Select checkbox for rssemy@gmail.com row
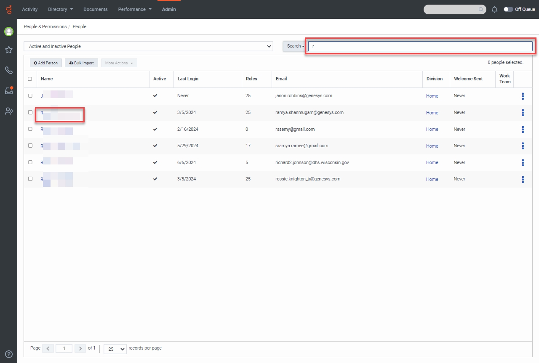539x363 pixels. [30, 129]
